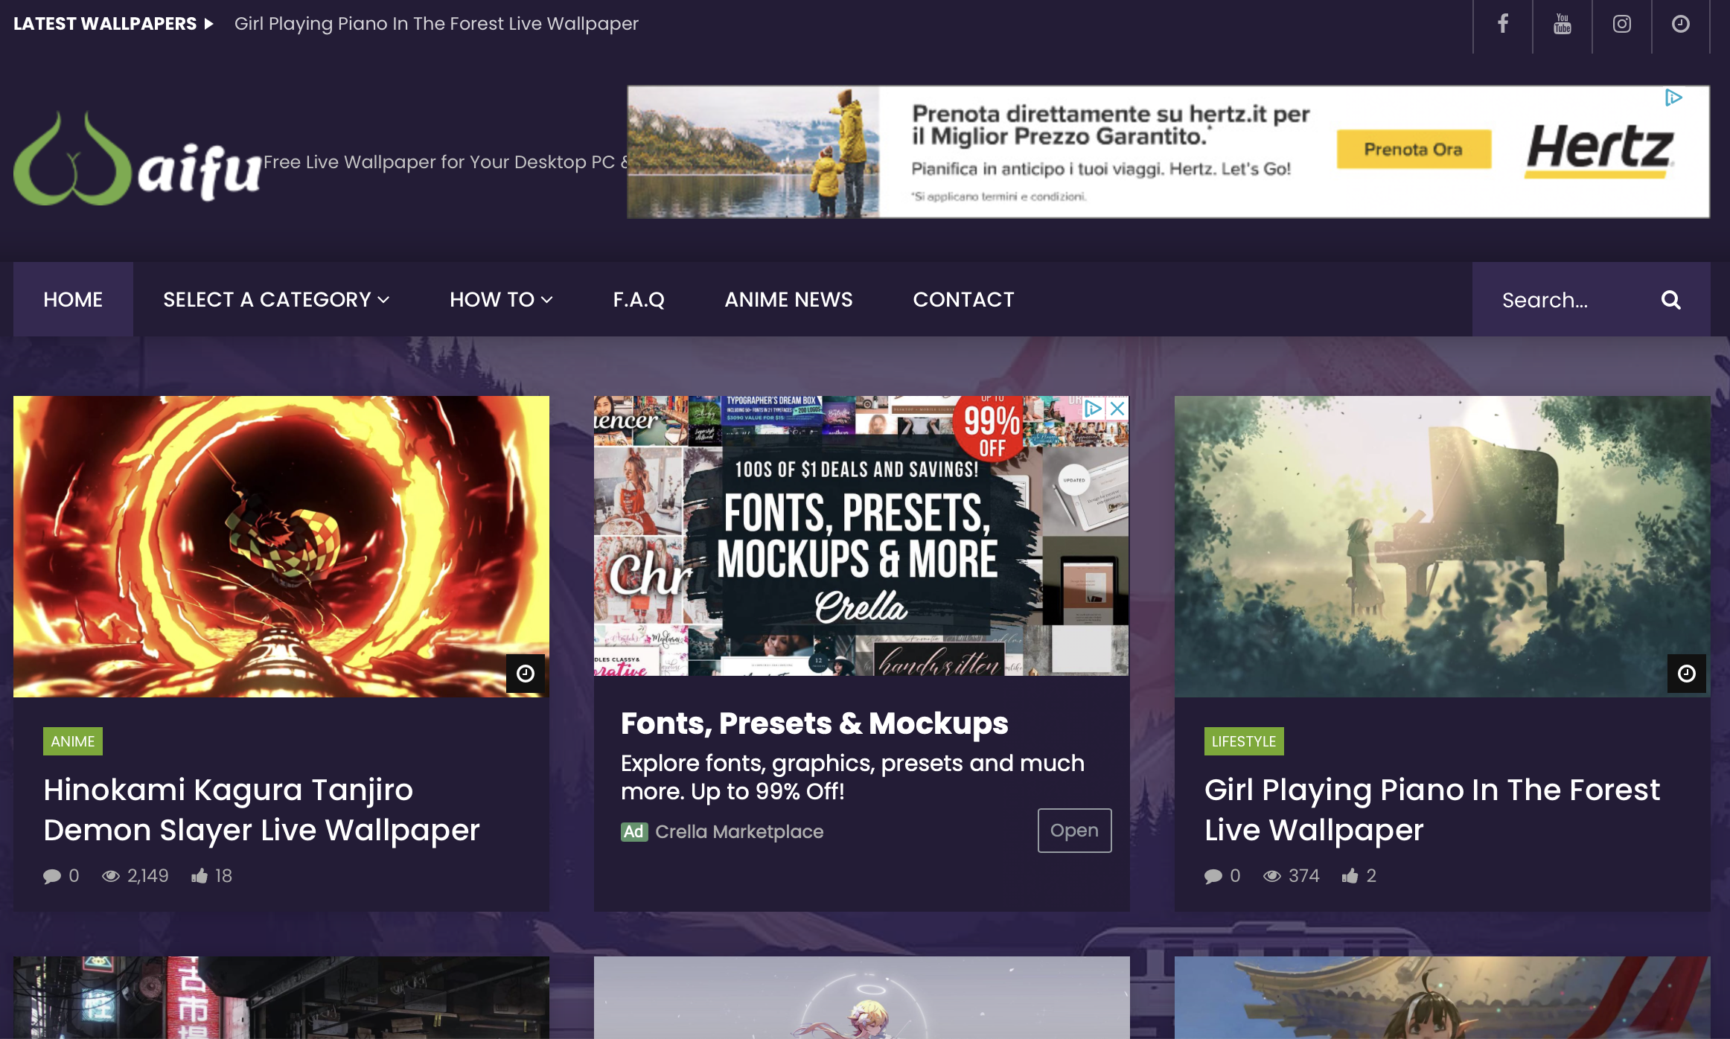Screen dimensions: 1730x1039
Task: Click the clock icon in top bar
Action: click(1681, 24)
